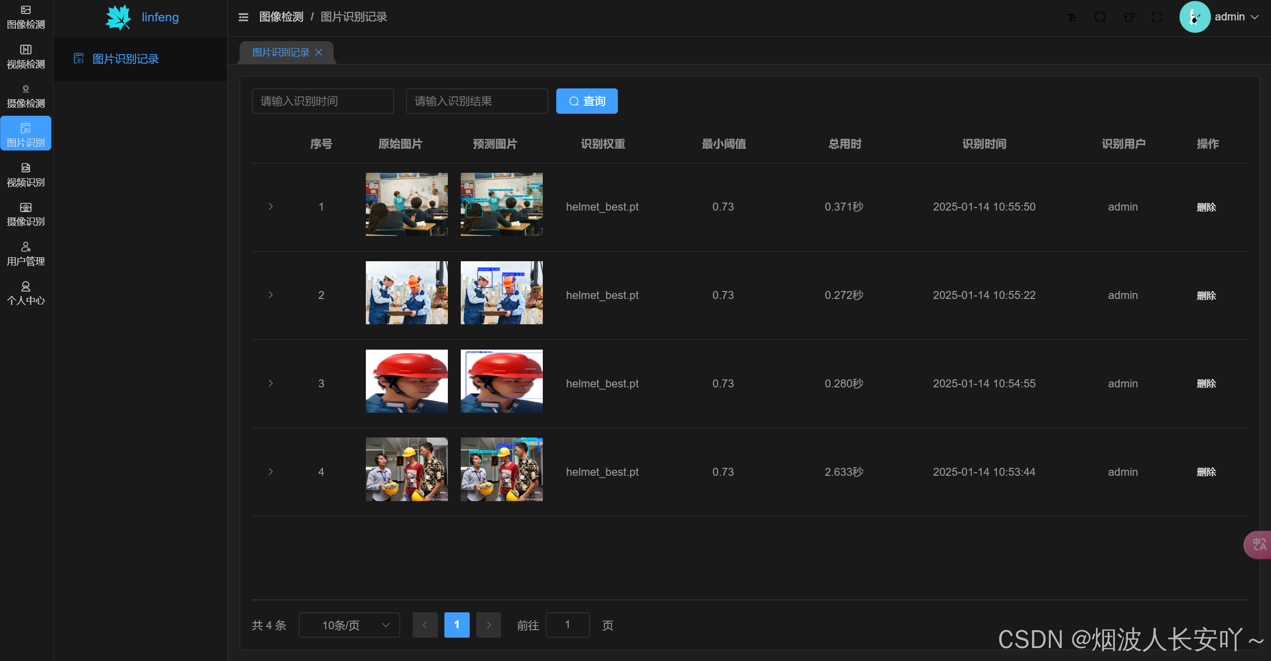Viewport: 1271px width, 661px height.
Task: Open the 图像检测 sidebar section
Action: [26, 17]
